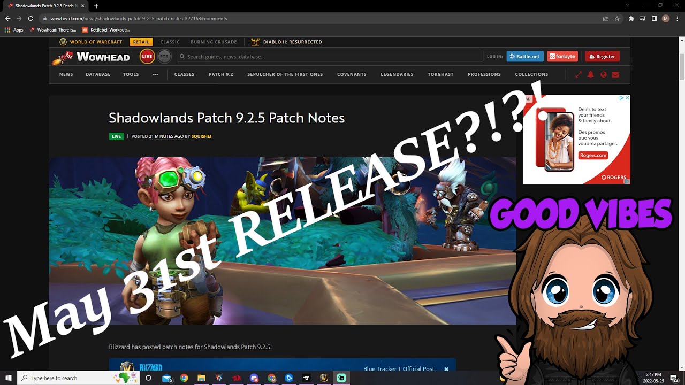
Task: Click the 21 minutes ago timestamp
Action: click(166, 136)
